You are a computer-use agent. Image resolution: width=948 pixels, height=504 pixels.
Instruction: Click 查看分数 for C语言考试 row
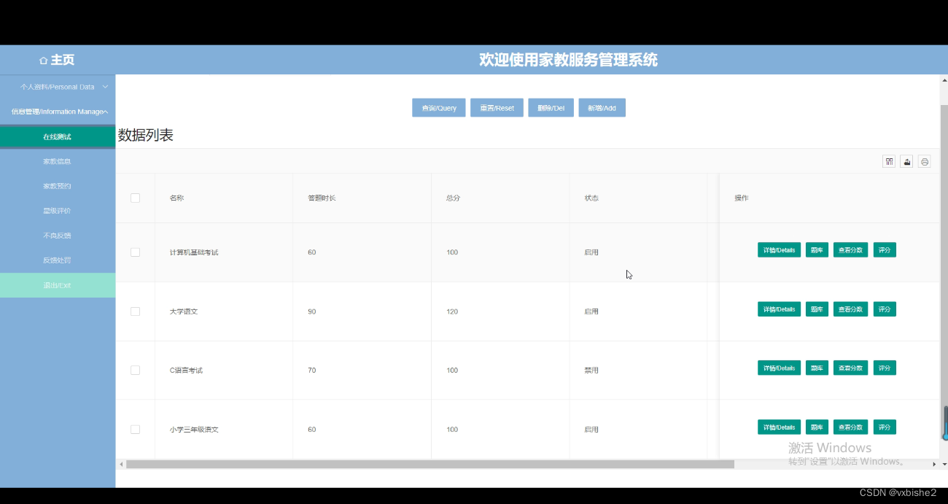(850, 368)
